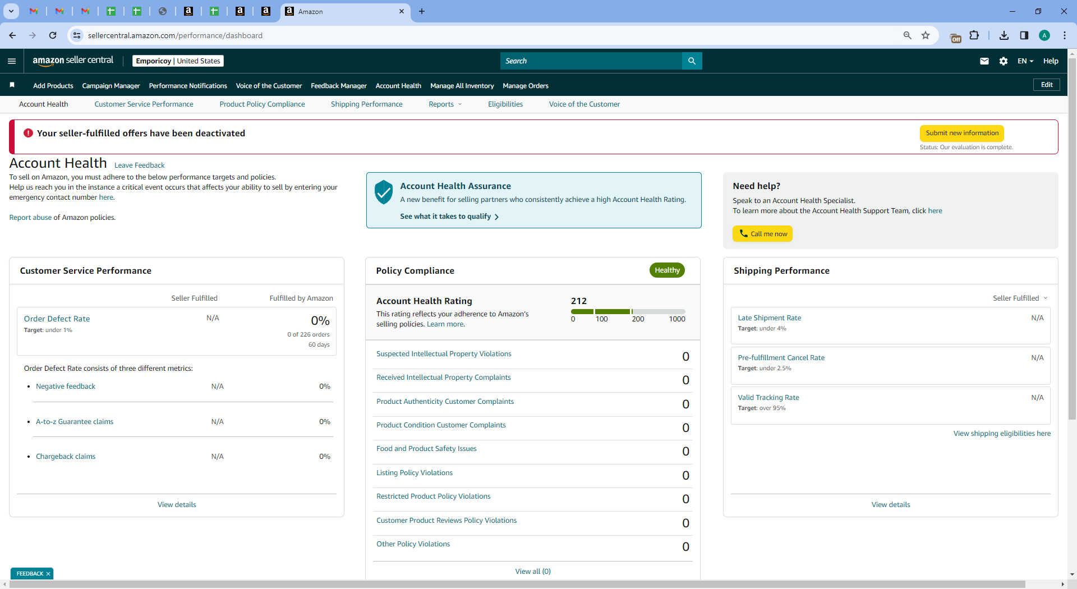Screen dimensions: 1077x589
Task: Go back to the previous page
Action: click(12, 35)
